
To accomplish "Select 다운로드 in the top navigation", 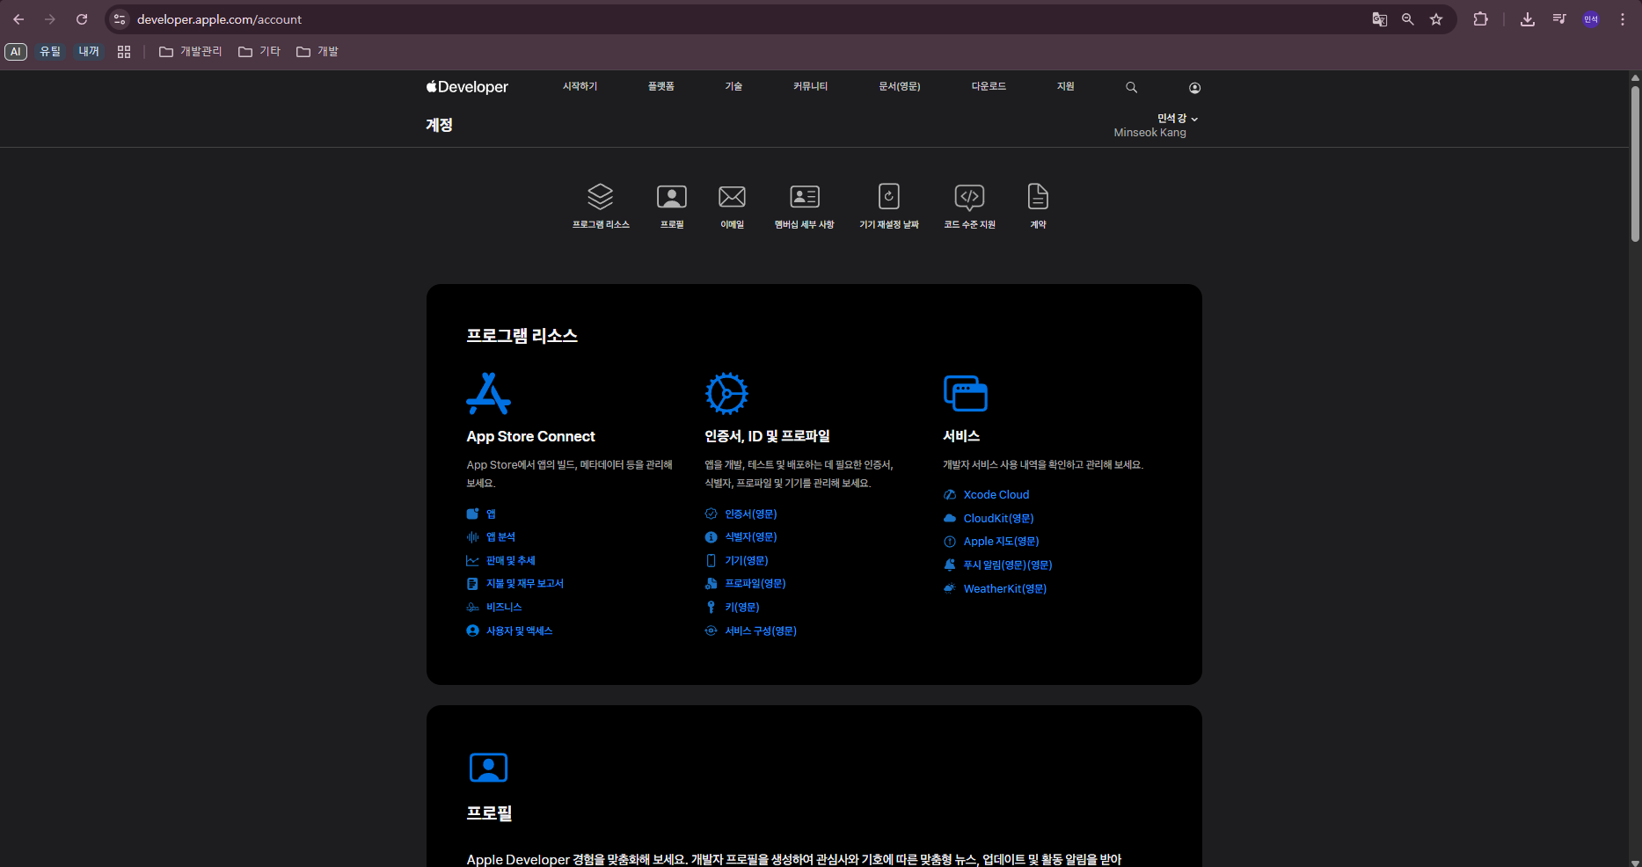I will (x=989, y=86).
